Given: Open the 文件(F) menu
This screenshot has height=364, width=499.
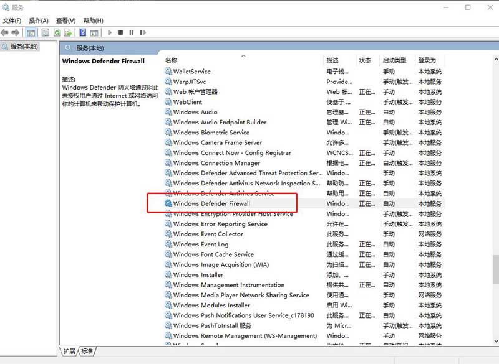Looking at the screenshot, I should [12, 21].
